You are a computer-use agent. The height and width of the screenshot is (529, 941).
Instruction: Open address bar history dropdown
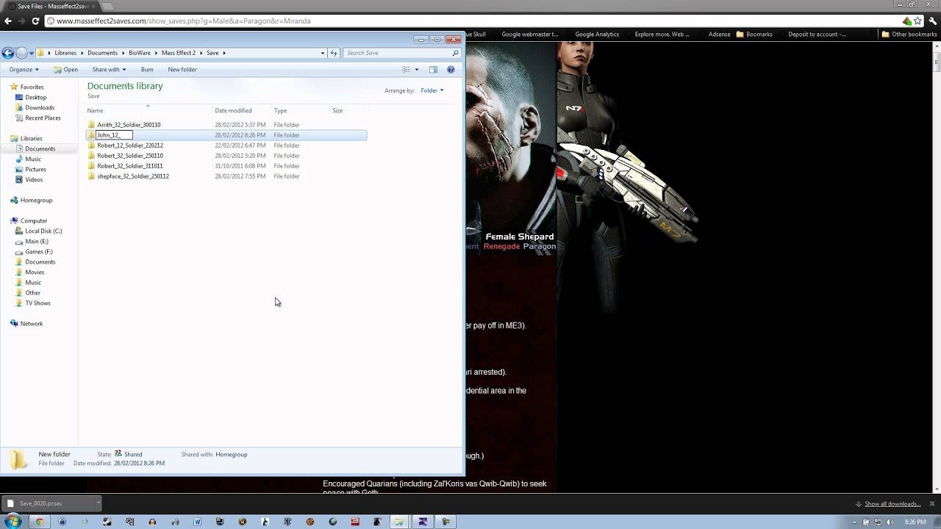[322, 53]
